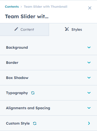The image size is (97, 131).
Task: Expand the Border section chevron
Action: point(89,63)
